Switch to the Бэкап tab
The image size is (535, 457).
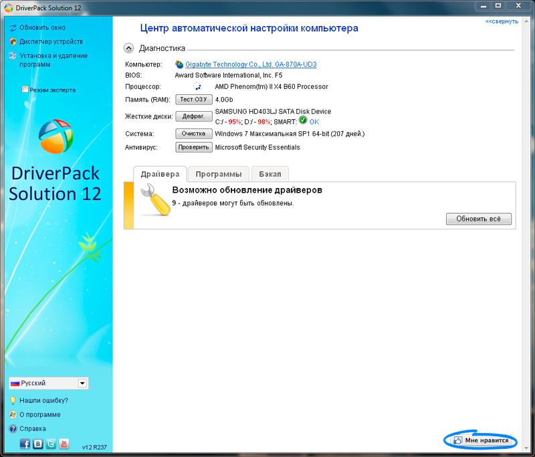click(x=270, y=174)
